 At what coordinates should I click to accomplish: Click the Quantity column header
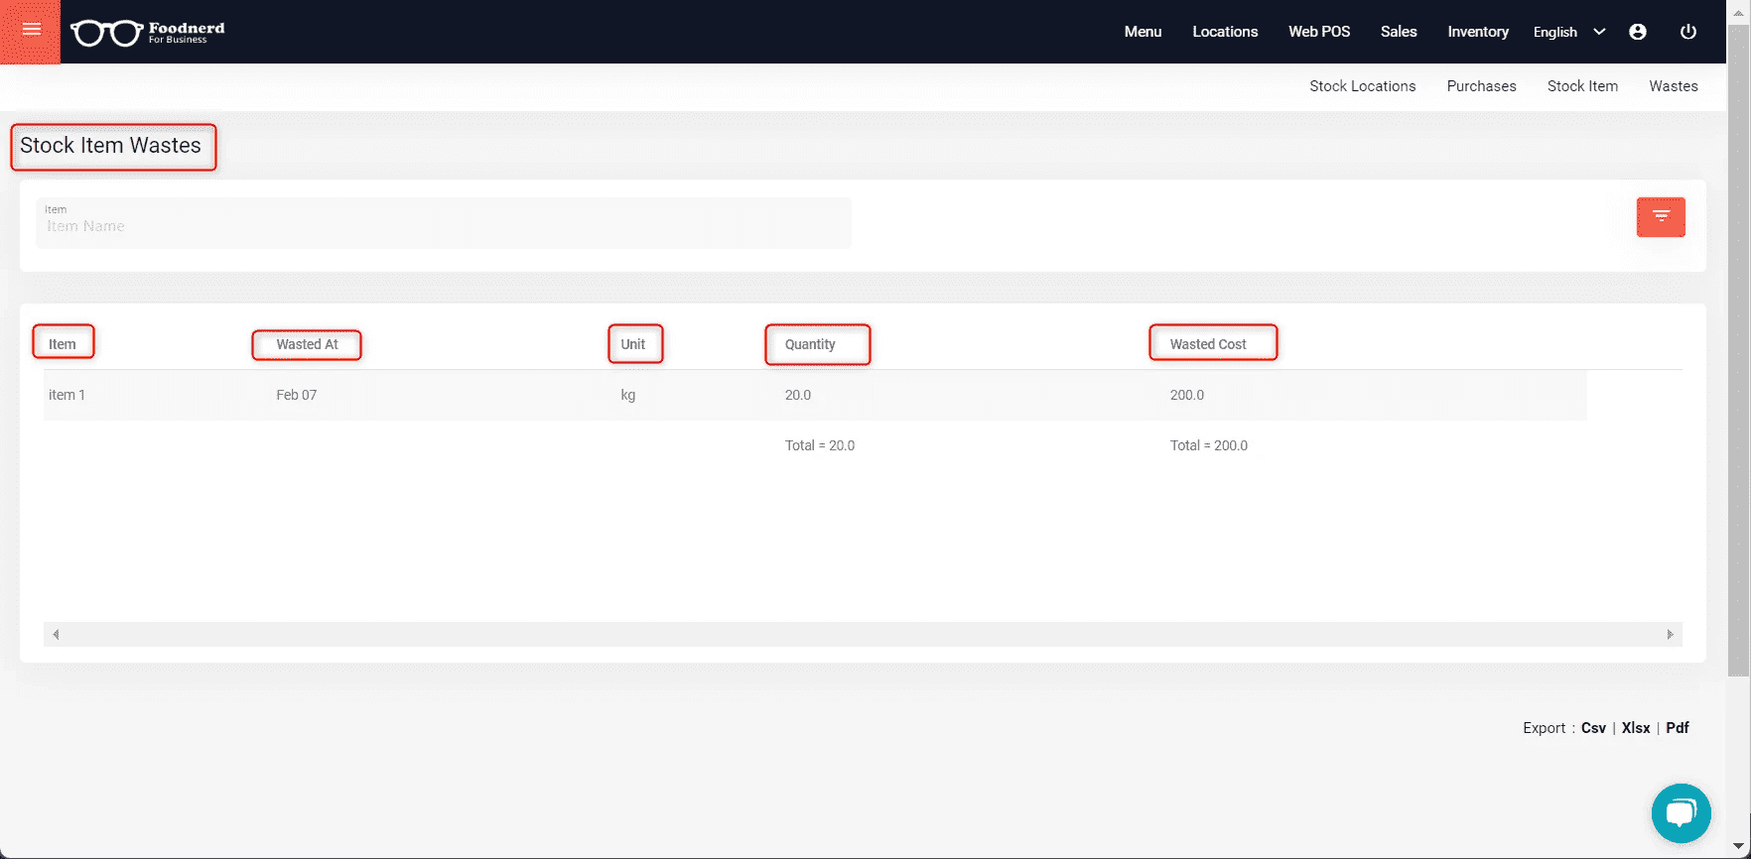(x=810, y=344)
